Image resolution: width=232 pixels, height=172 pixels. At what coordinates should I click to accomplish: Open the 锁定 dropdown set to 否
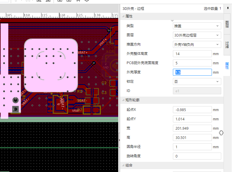point(197,82)
